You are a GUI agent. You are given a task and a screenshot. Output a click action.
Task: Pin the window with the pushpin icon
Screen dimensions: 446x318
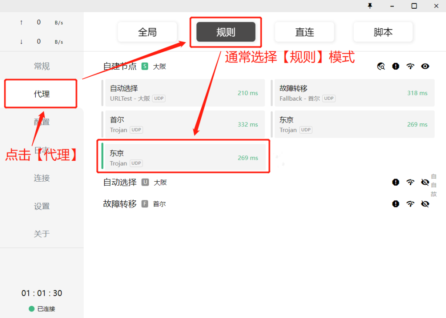pos(370,6)
